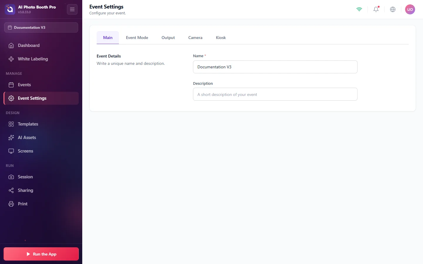Click the Sharing icon in sidebar
The height and width of the screenshot is (264, 423).
(11, 190)
